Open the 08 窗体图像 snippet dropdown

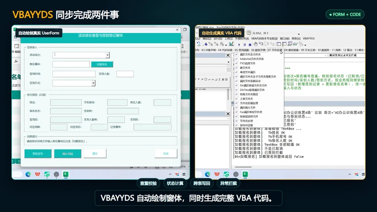(x=292, y=50)
